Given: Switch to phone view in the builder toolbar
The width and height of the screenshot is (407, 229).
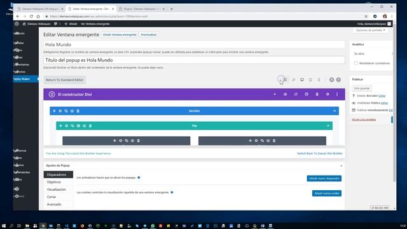Looking at the screenshot, I should coord(319,80).
